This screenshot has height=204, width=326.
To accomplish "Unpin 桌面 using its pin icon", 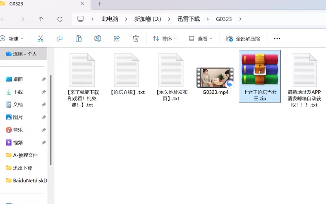I will pos(44,79).
